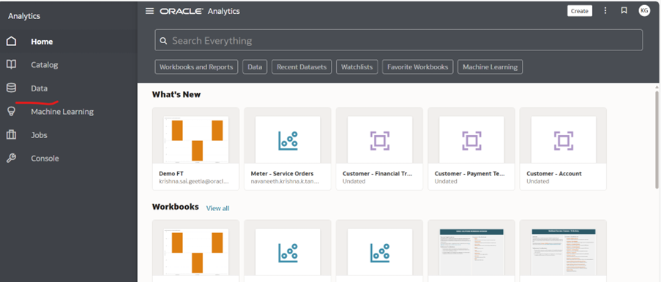Choose the Watchlists filter chip
Viewport: 661px width, 282px height.
point(356,67)
